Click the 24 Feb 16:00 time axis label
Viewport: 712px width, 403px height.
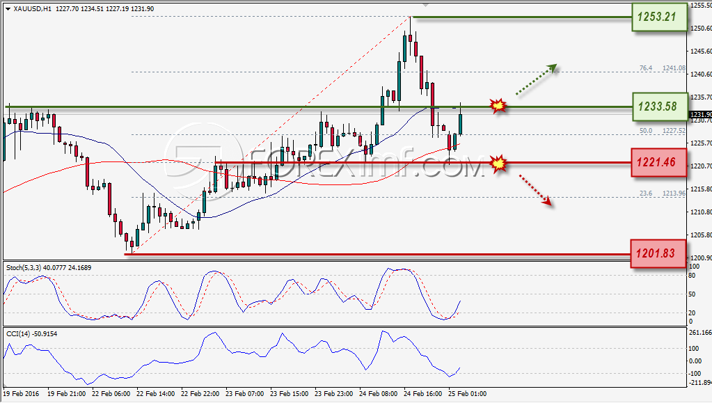coord(422,394)
